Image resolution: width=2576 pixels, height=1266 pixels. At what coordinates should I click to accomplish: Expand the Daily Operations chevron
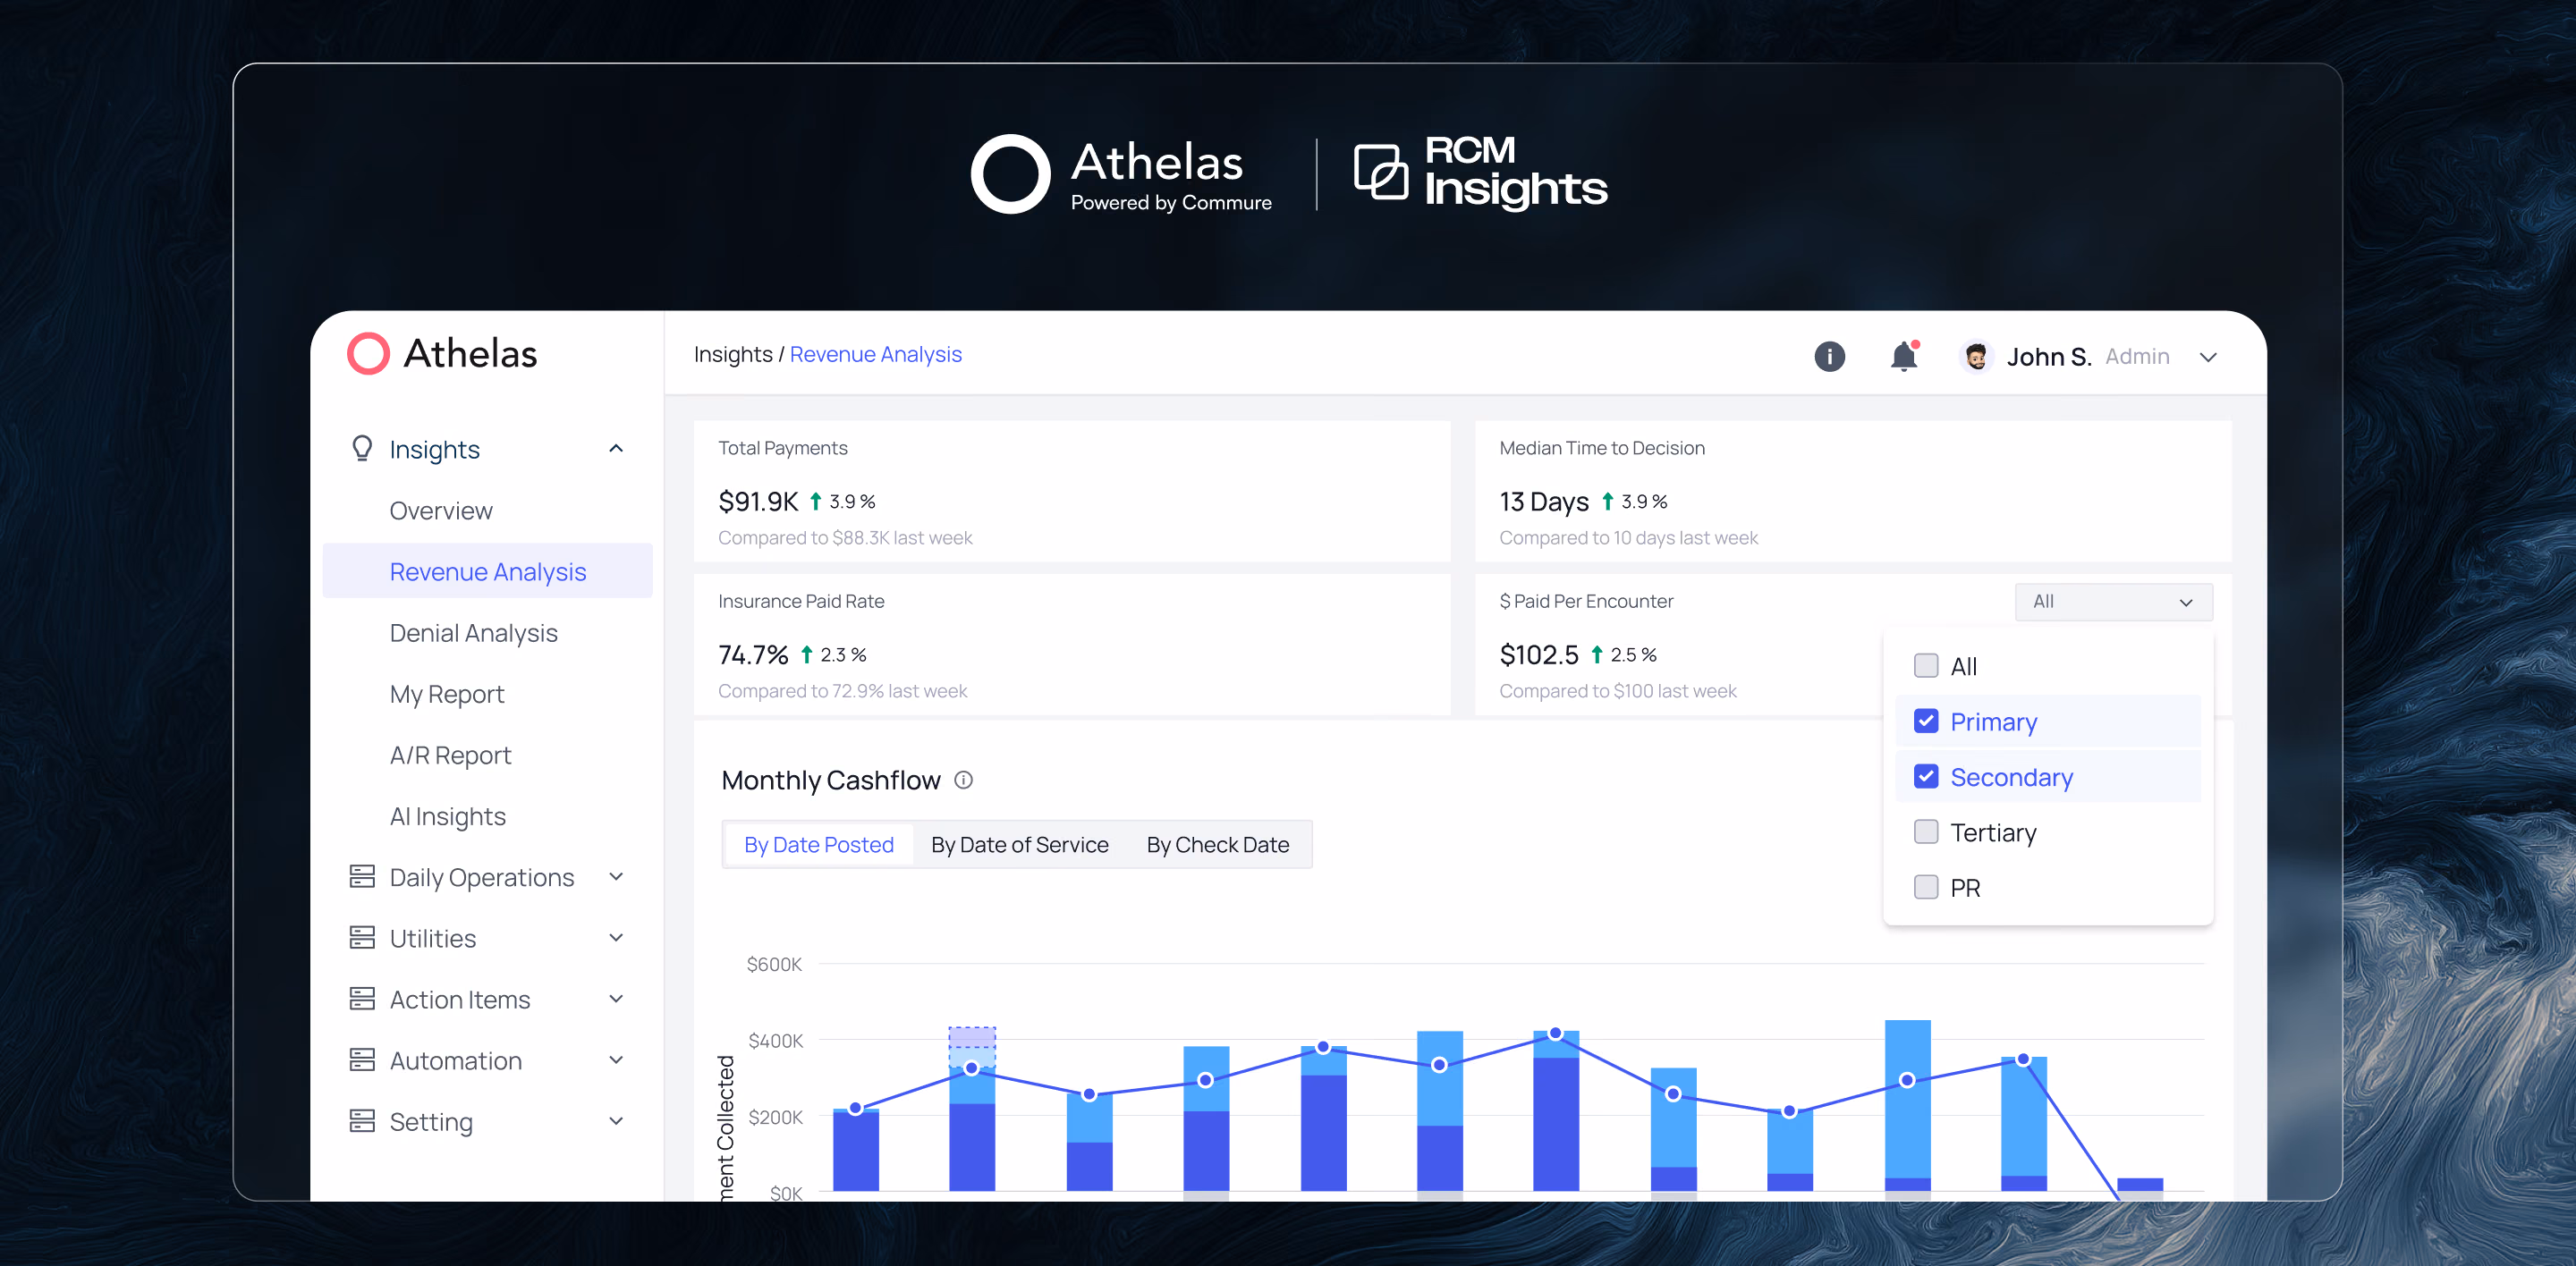click(x=616, y=876)
